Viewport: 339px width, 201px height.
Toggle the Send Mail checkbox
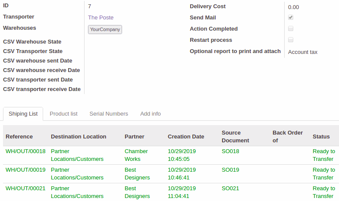coord(291,17)
